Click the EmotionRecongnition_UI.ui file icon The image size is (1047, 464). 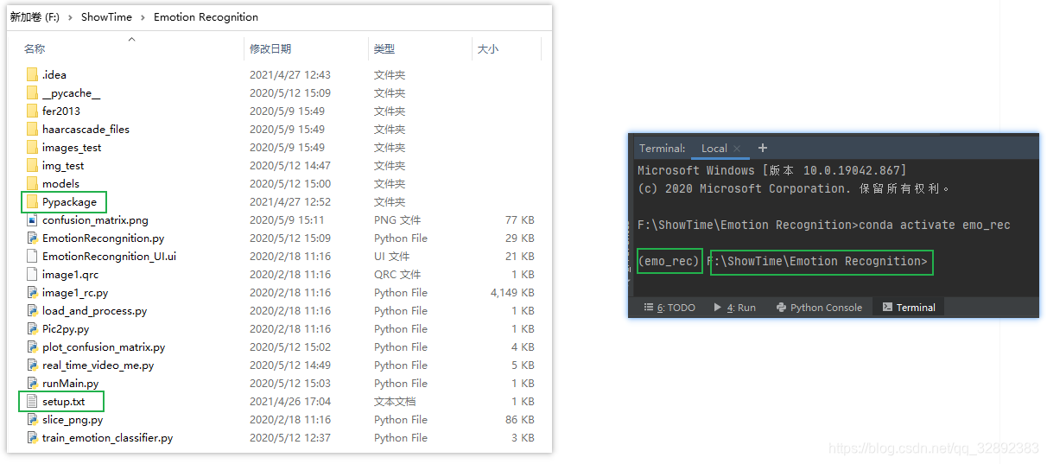tap(32, 256)
